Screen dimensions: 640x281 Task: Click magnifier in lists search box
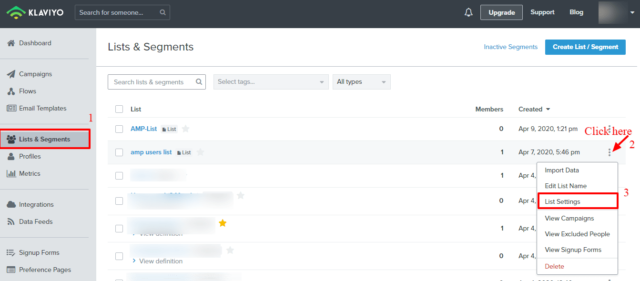tap(199, 82)
